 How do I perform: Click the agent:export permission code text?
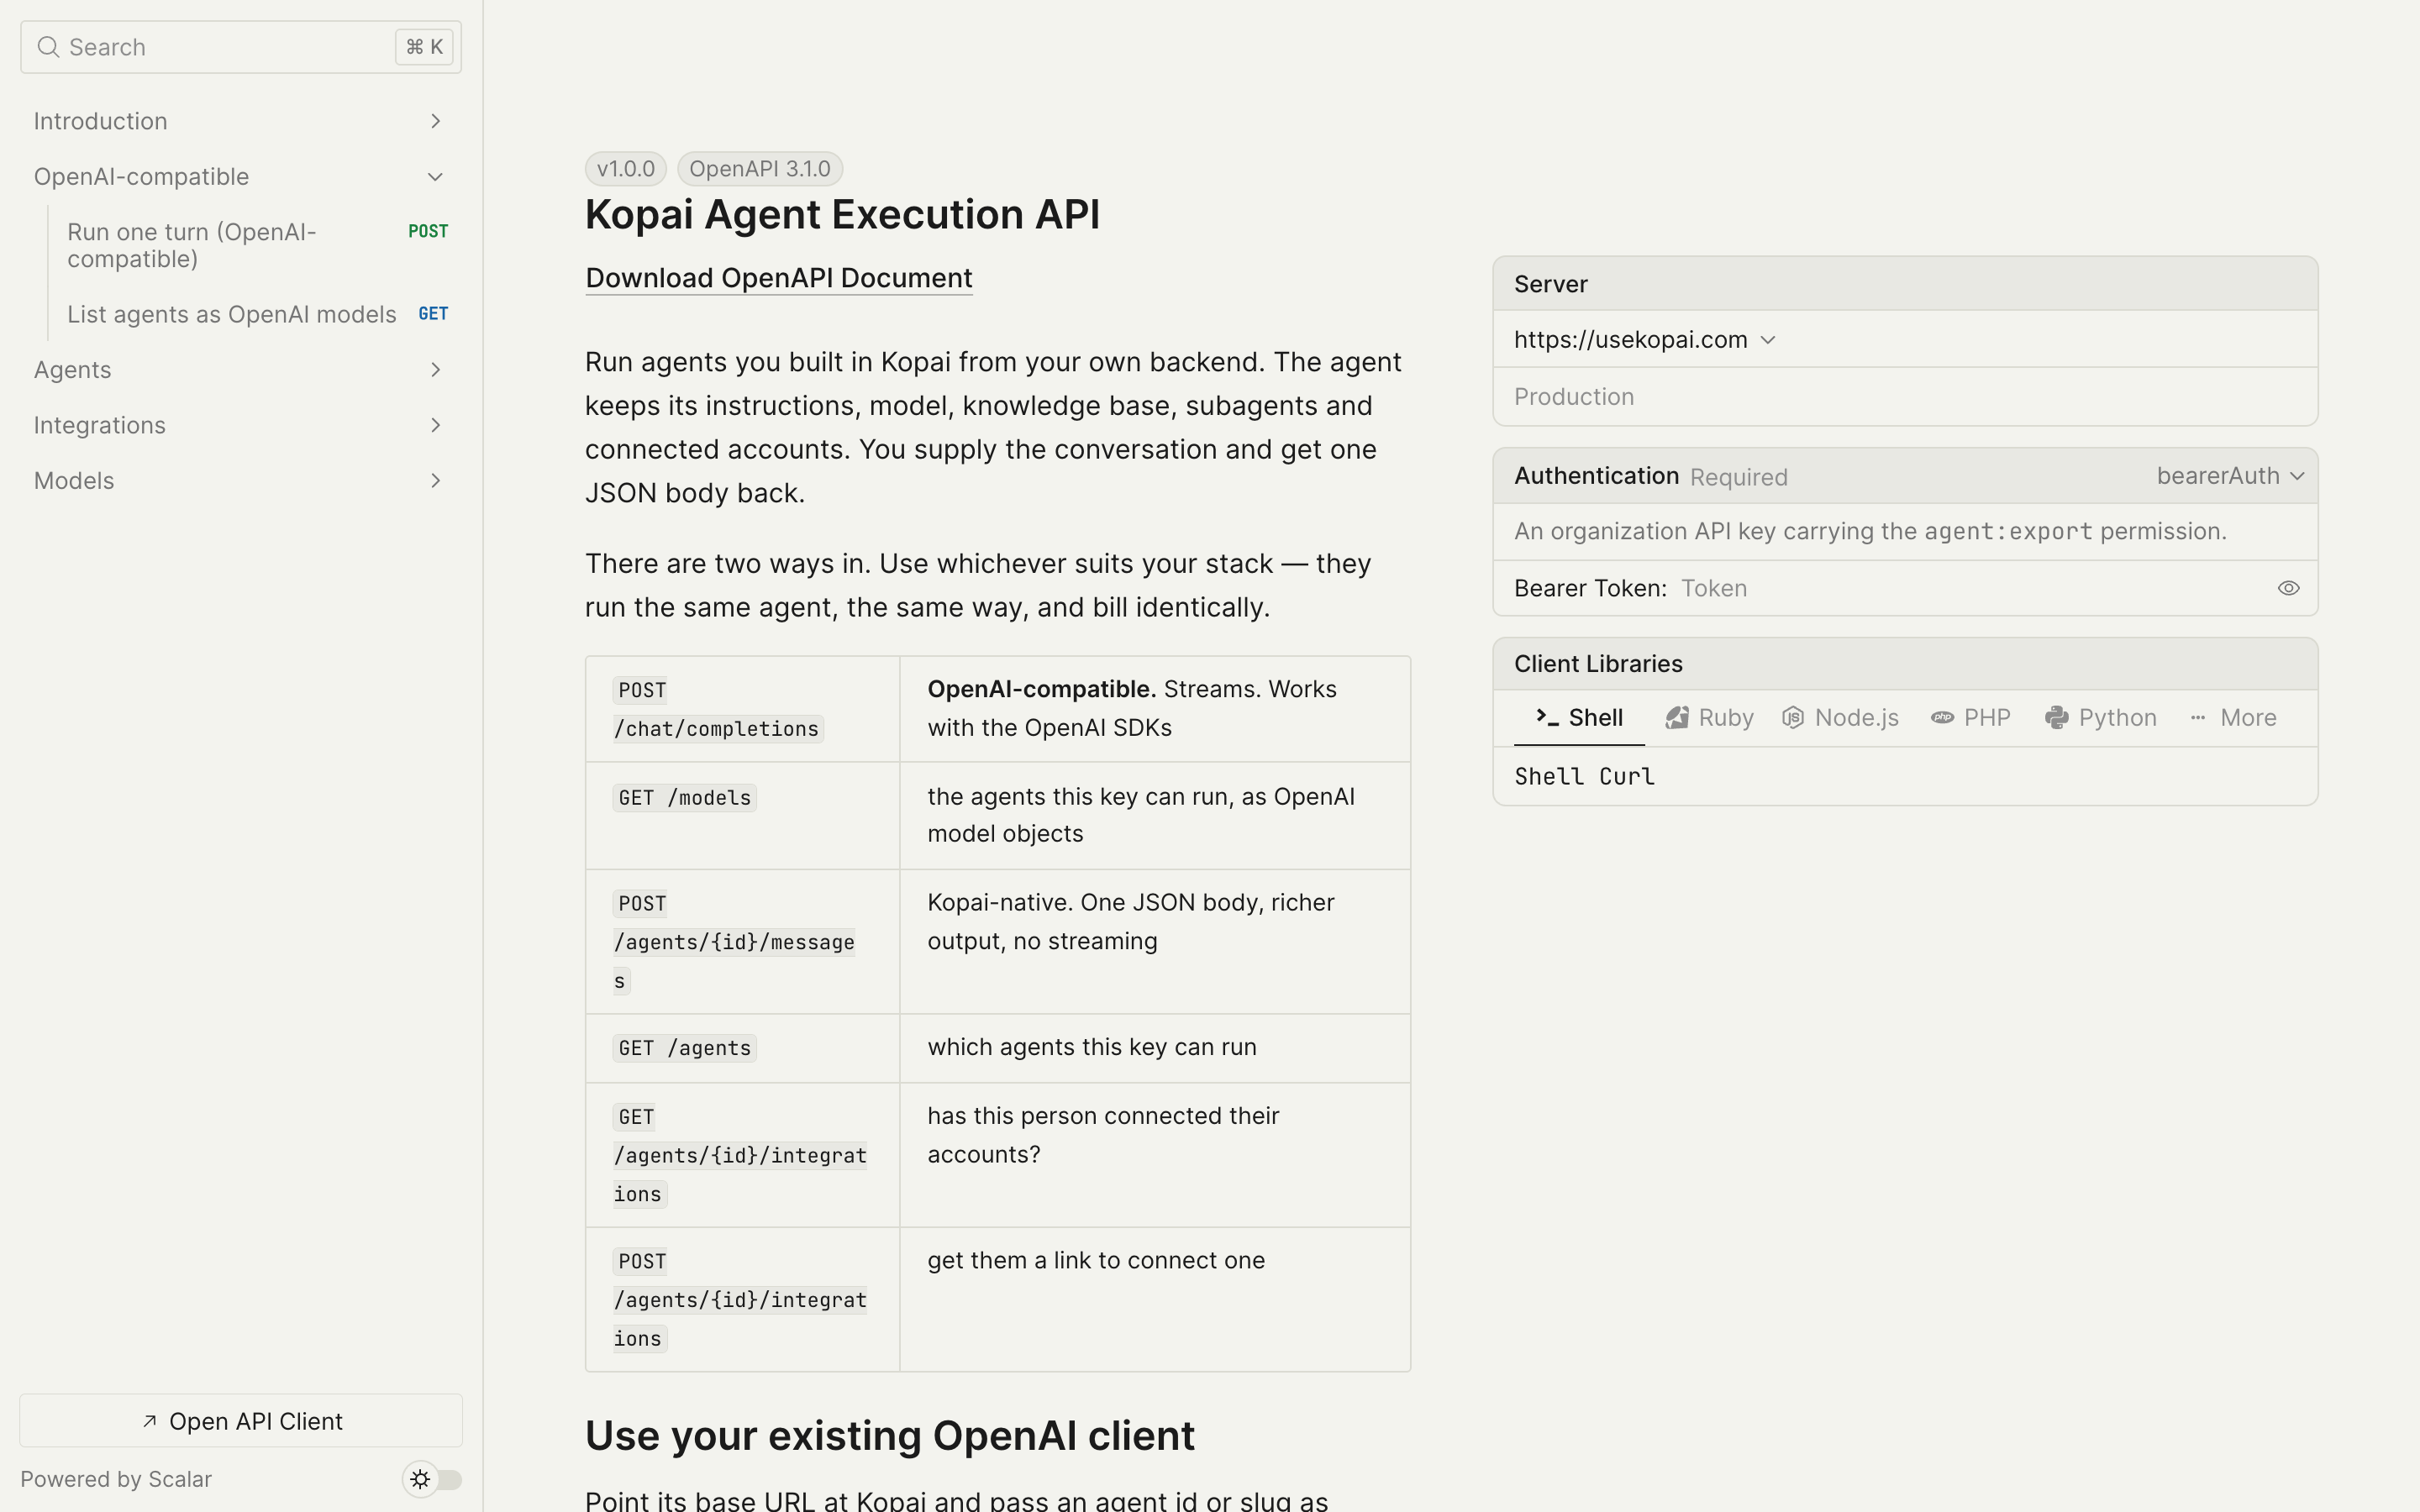click(2008, 532)
